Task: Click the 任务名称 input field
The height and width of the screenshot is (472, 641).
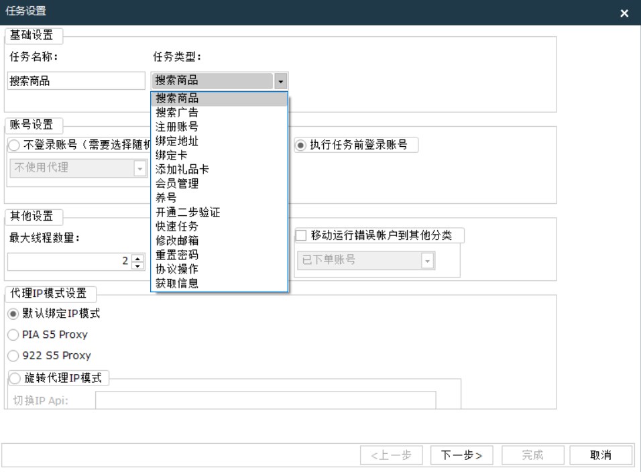Action: click(x=76, y=81)
